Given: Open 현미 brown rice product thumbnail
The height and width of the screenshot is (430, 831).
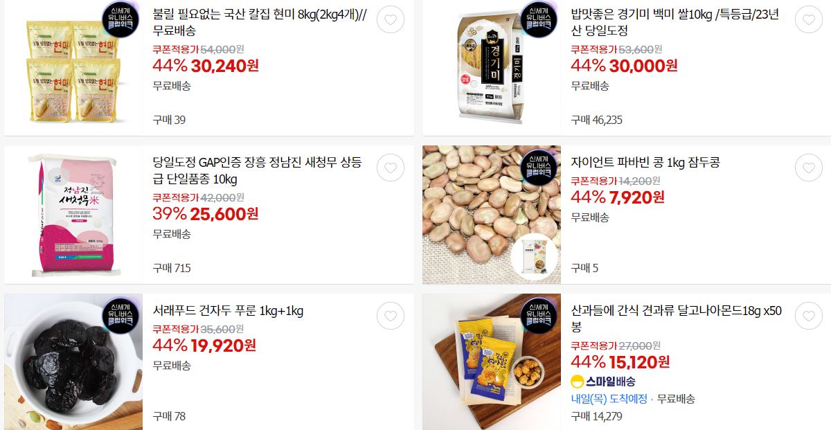Looking at the screenshot, I should tap(73, 68).
